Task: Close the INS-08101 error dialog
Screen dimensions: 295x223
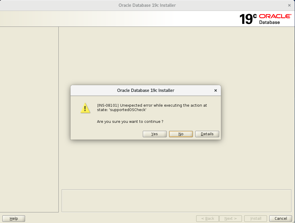Action: pyautogui.click(x=216, y=90)
